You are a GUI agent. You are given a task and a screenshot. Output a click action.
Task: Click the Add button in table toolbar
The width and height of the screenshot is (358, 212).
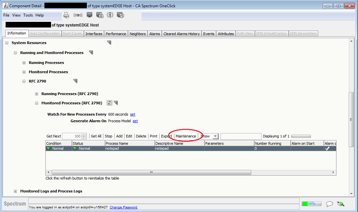pos(119,136)
